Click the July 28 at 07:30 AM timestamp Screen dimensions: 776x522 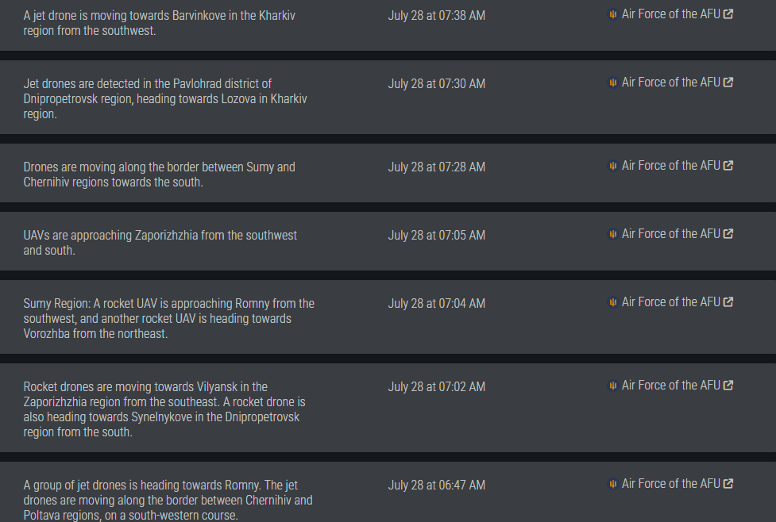tap(437, 83)
